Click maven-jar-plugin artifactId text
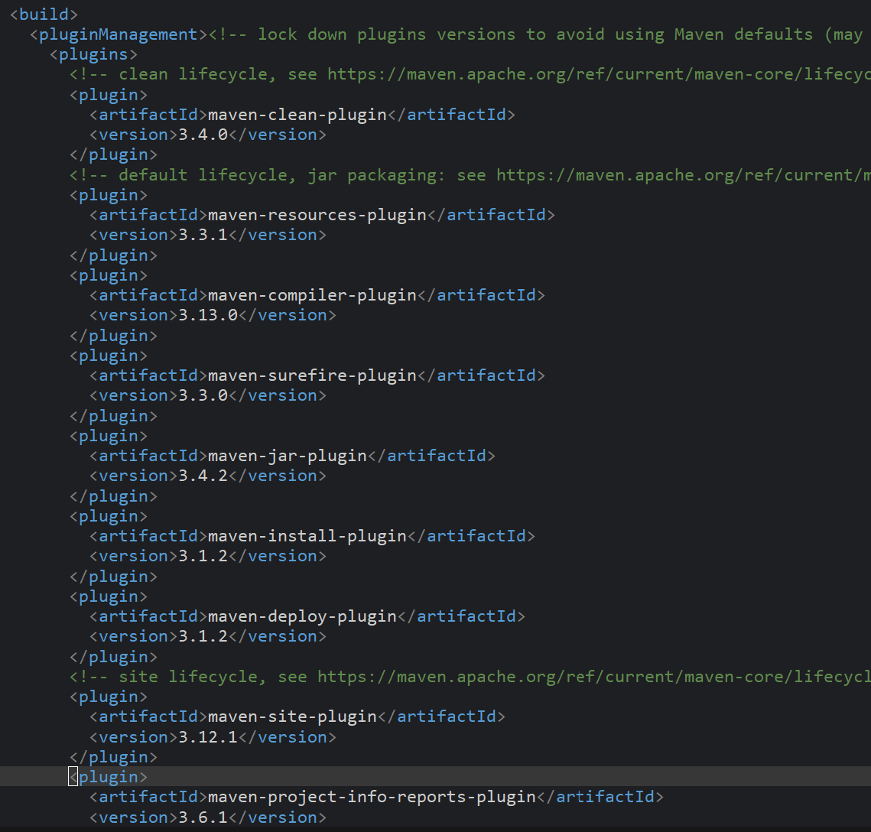Viewport: 871px width, 832px height. click(288, 456)
